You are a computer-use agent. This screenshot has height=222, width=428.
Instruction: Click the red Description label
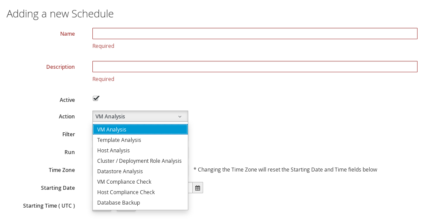point(61,67)
